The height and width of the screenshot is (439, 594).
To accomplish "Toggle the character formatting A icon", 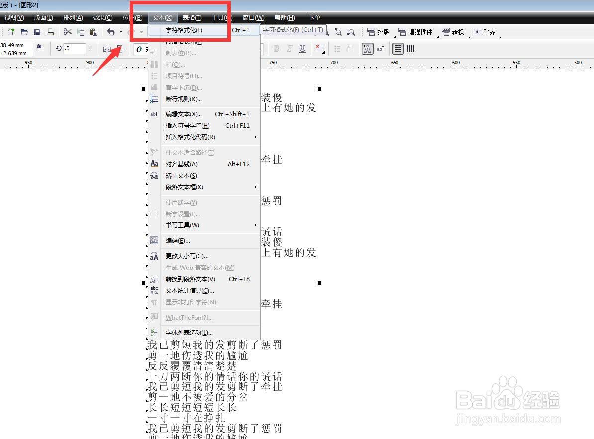I will click(368, 48).
